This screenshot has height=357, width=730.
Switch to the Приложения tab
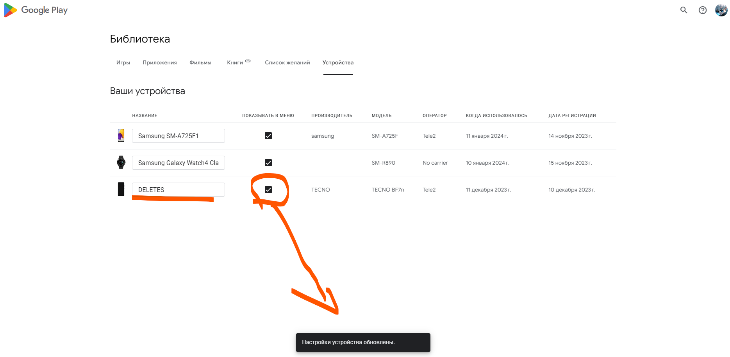click(x=160, y=62)
